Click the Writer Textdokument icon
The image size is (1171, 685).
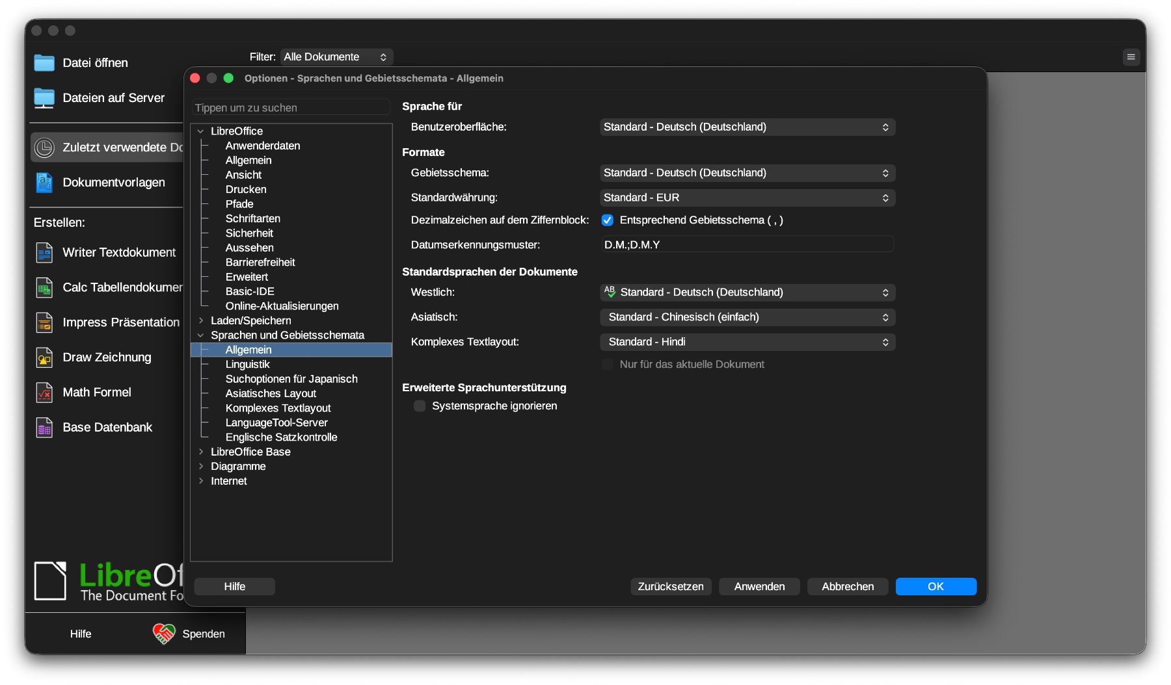tap(44, 252)
